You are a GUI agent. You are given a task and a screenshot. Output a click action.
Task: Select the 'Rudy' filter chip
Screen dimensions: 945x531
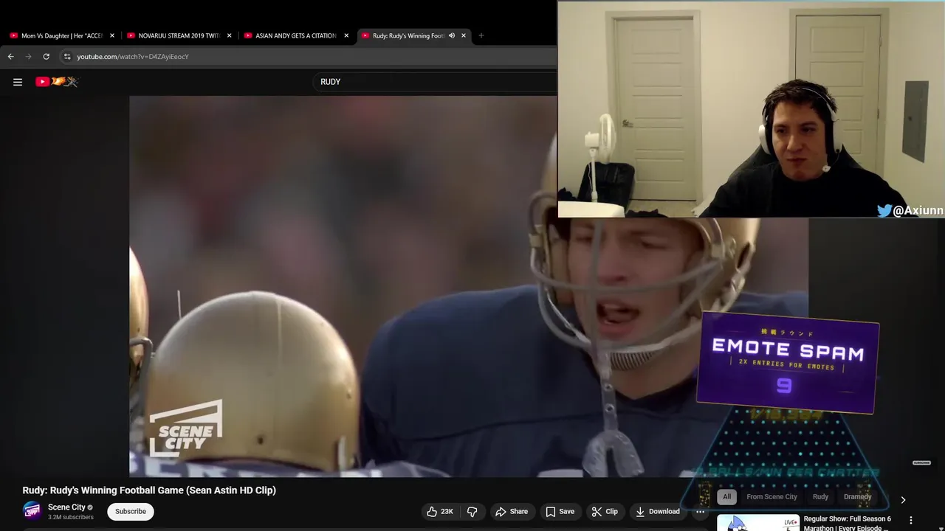point(820,496)
